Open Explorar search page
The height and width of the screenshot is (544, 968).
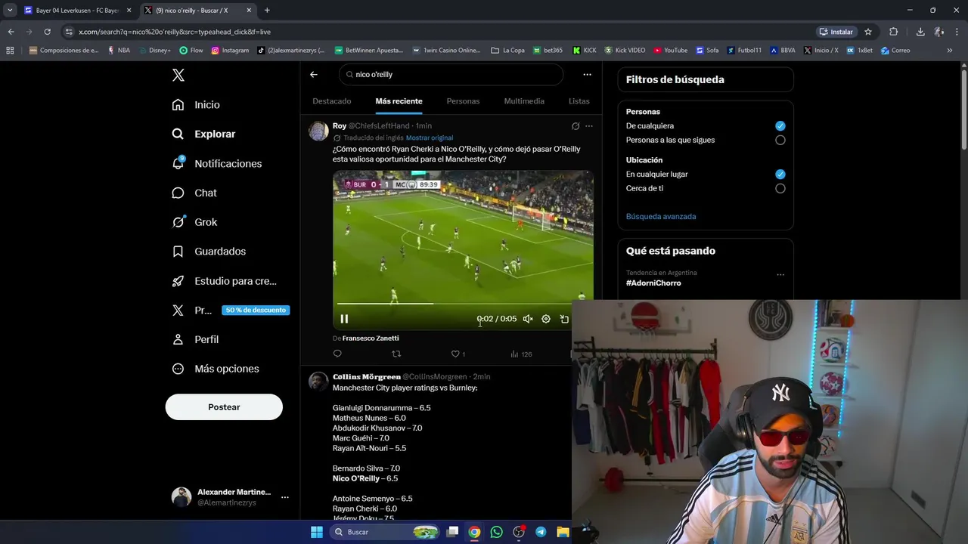[203, 134]
